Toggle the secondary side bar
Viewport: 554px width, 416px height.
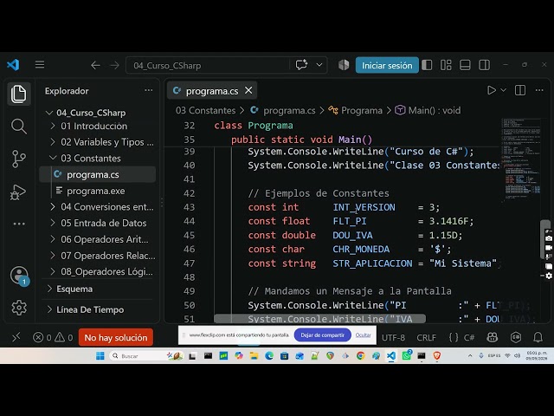[x=484, y=65]
